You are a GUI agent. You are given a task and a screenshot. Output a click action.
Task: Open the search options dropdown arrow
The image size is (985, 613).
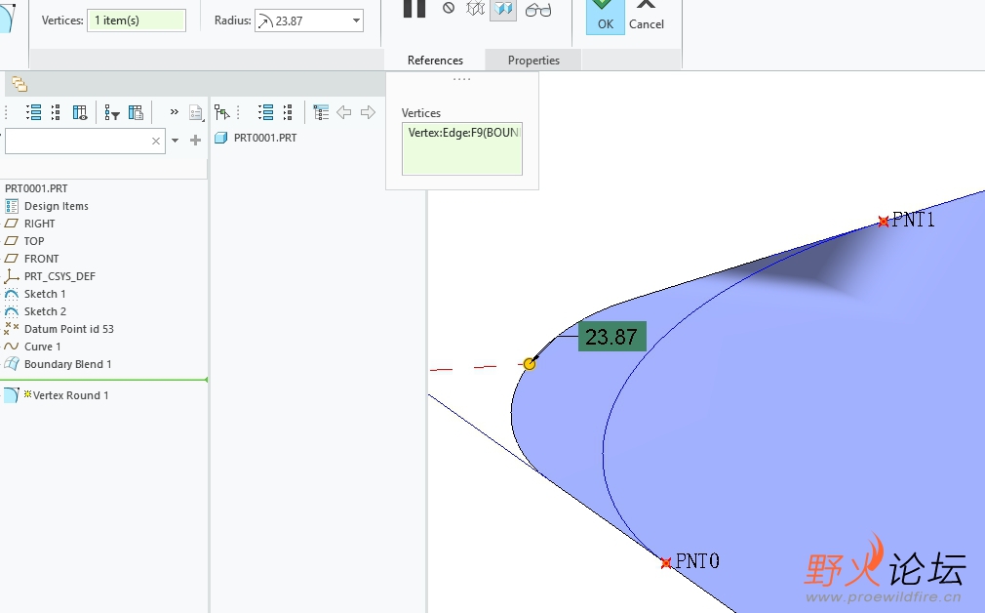(176, 141)
